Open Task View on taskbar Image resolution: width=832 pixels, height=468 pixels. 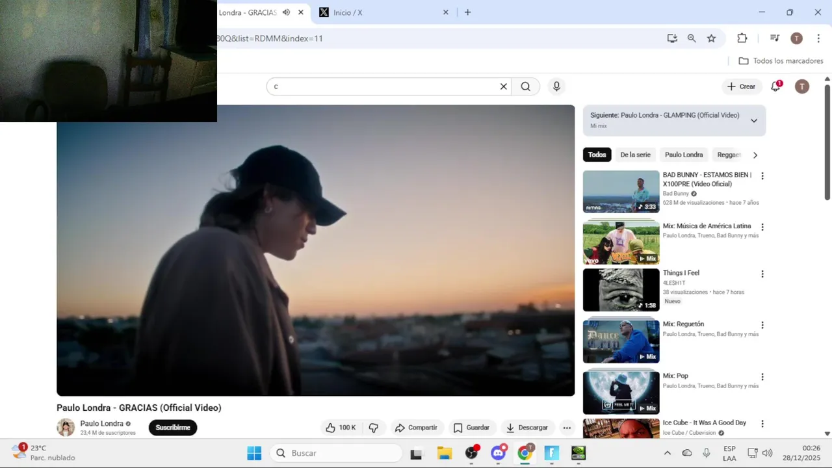point(416,453)
